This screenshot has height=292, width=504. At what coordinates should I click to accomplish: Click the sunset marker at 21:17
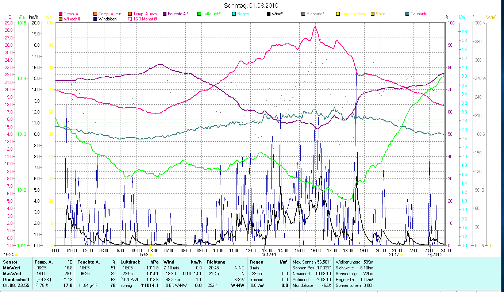[402, 255]
